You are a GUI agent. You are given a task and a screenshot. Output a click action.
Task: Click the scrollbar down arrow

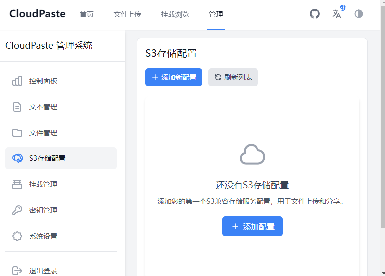tap(383, 273)
